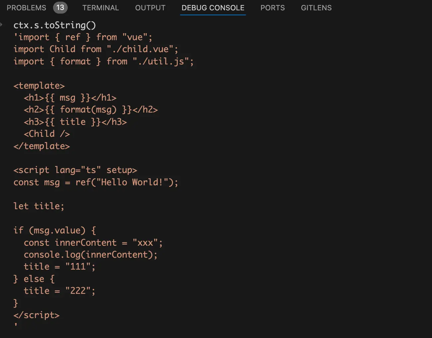This screenshot has height=338, width=432.
Task: Click the console.log(innerContent) line
Action: (90, 255)
